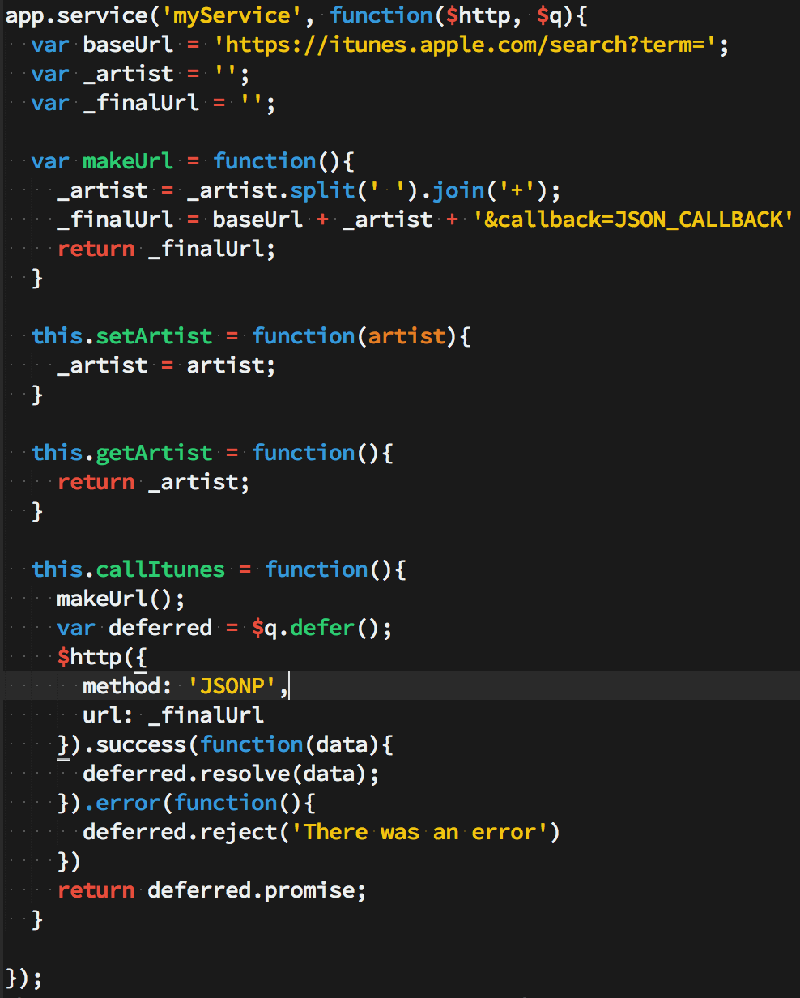Click 'success' in the .success callback
This screenshot has height=998, width=800.
(x=141, y=744)
